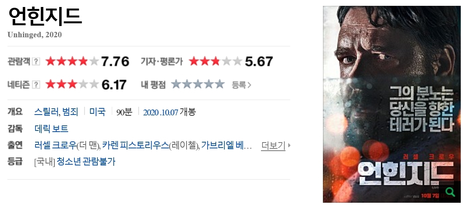Set the fifth star of 내 평점

[219, 84]
